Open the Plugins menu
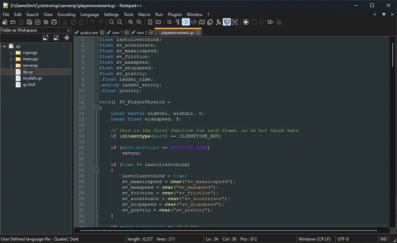 click(175, 15)
